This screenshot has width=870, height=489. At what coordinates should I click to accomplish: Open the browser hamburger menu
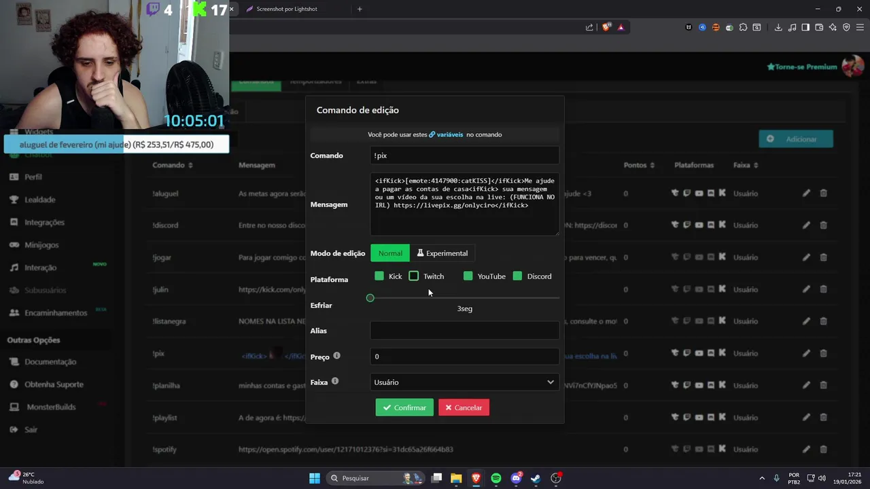point(860,27)
